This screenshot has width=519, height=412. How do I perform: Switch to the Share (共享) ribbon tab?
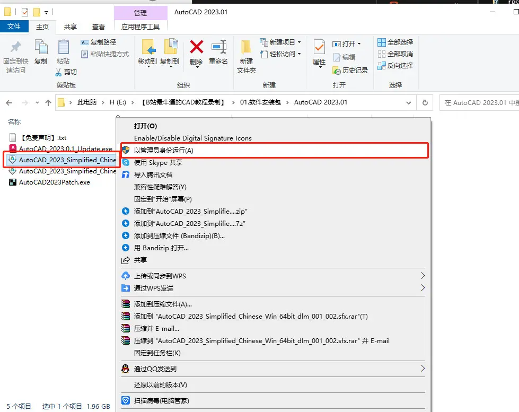tap(71, 27)
